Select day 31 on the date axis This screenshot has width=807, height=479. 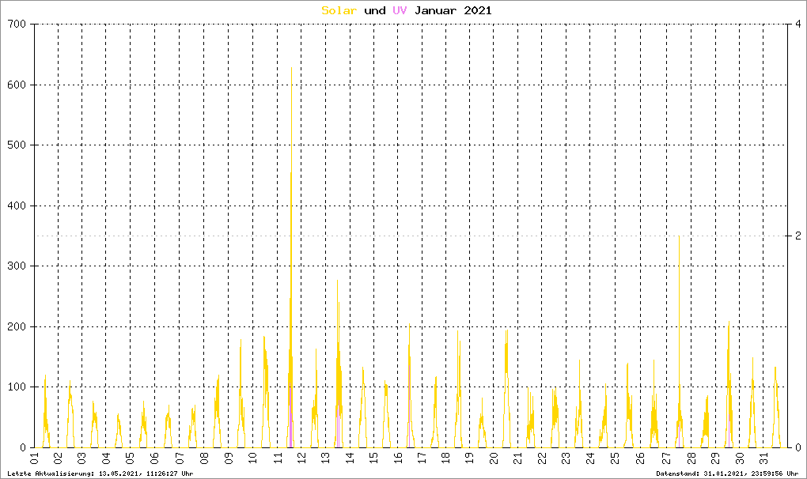tap(763, 458)
